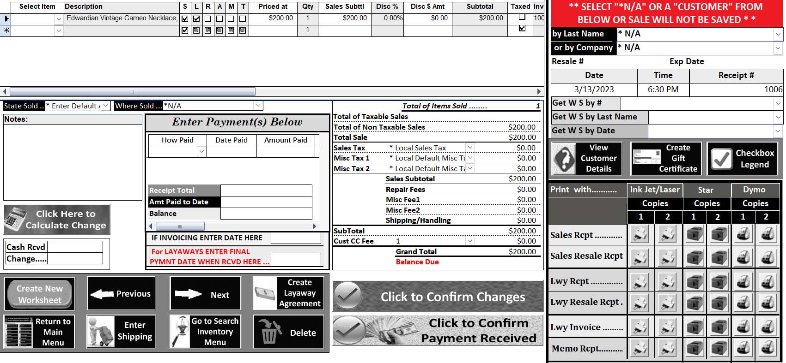Open Sales Tax Local Sales Tax dropdown
The height and width of the screenshot is (363, 786).
point(470,148)
